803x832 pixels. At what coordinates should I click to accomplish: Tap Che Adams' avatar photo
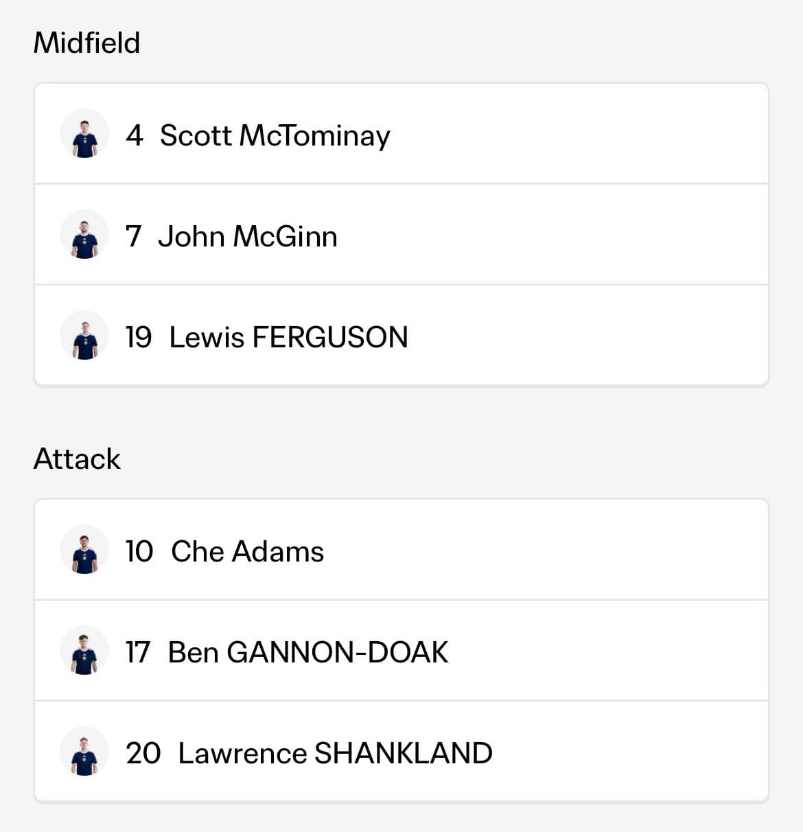click(x=84, y=550)
